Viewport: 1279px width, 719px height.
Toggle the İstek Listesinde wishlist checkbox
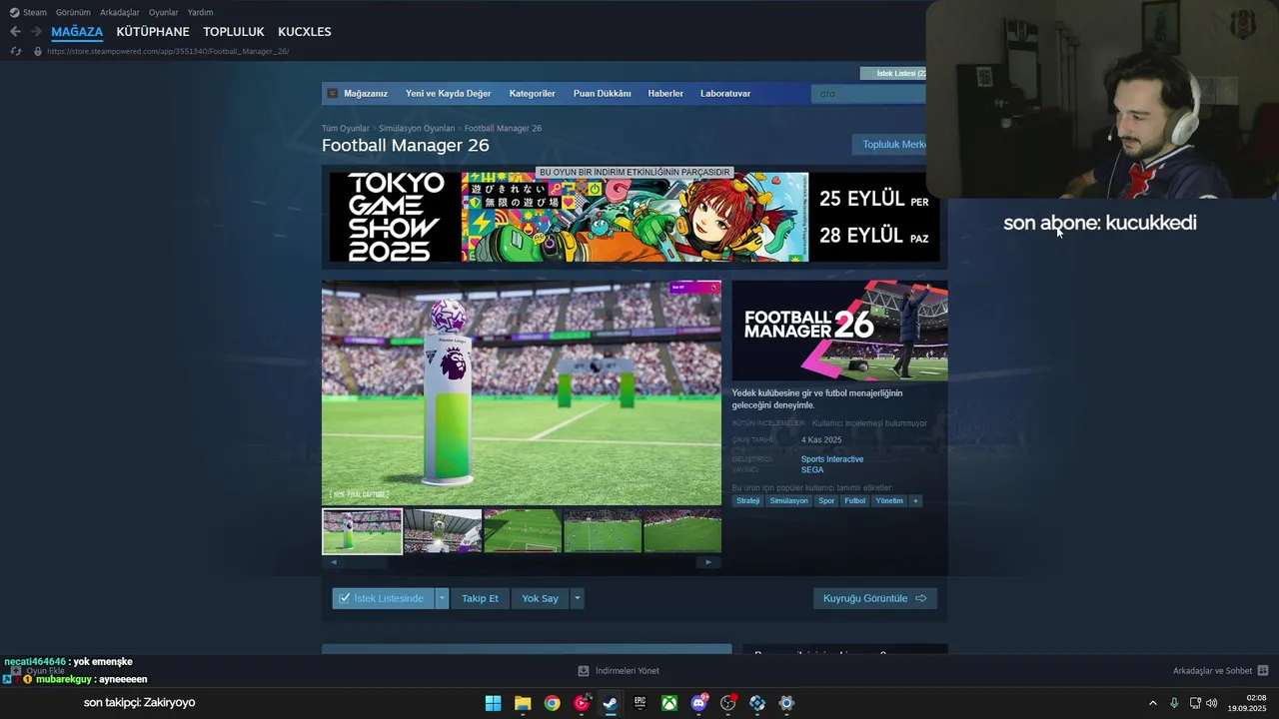click(345, 598)
